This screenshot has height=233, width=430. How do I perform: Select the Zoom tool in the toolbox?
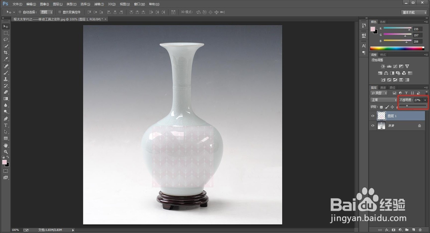coord(6,152)
